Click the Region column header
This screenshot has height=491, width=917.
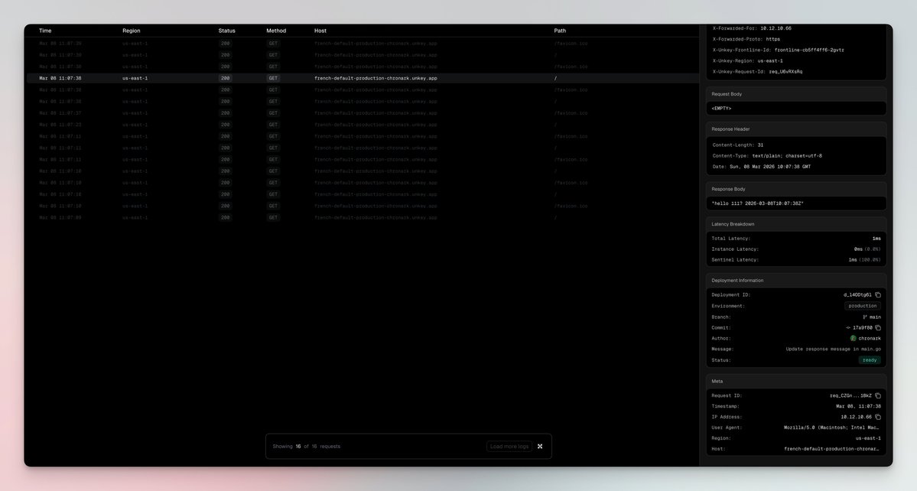click(x=131, y=31)
